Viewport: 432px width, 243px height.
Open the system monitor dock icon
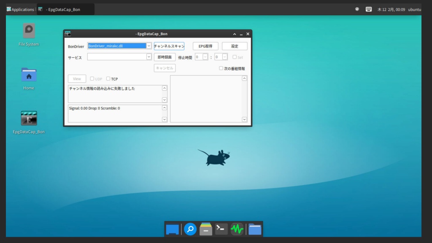click(237, 229)
